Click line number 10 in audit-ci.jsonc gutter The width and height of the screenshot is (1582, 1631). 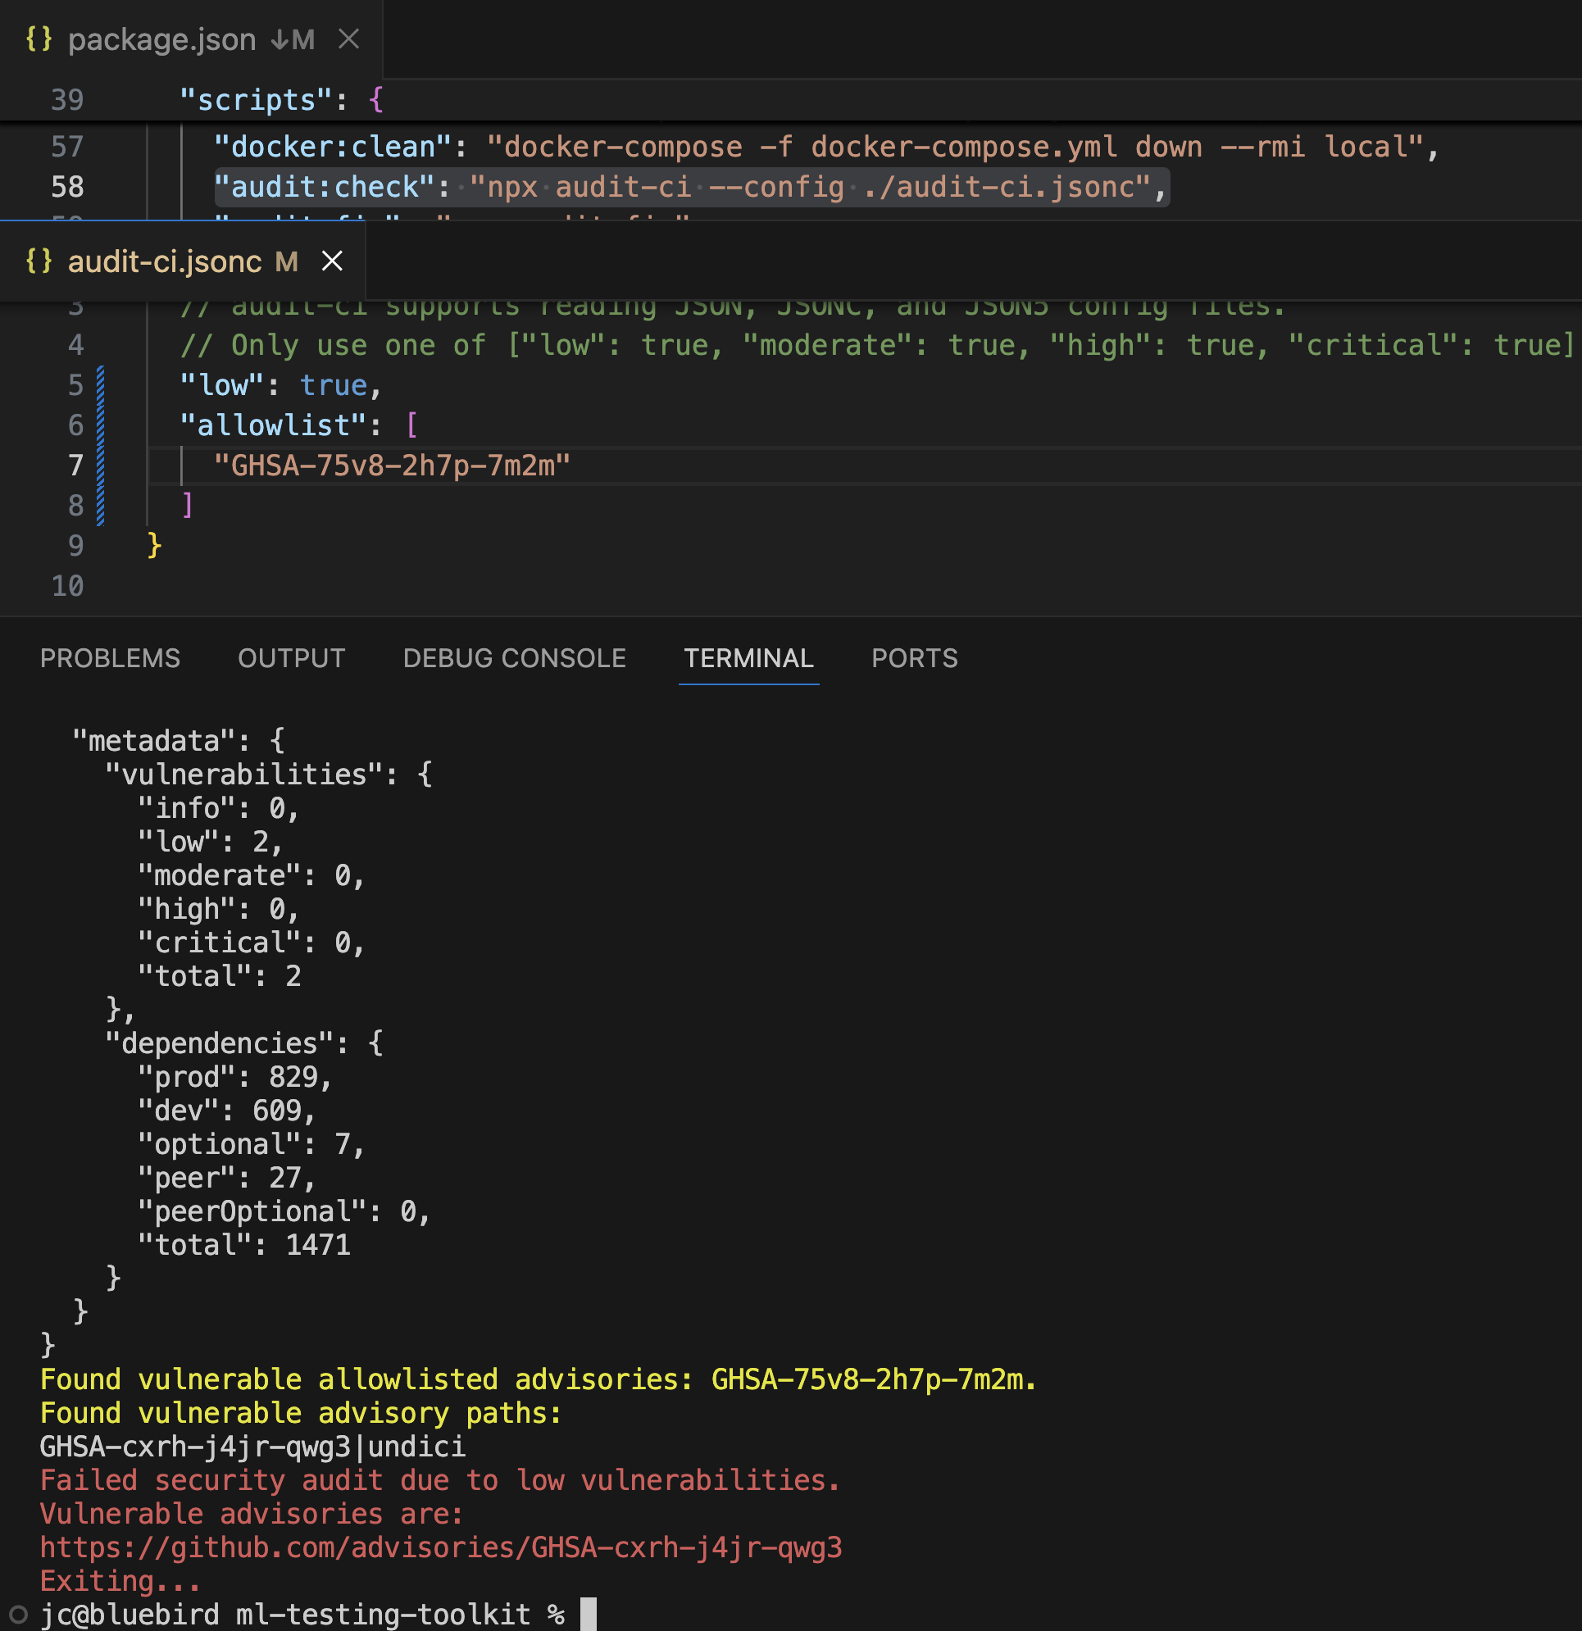coord(67,586)
